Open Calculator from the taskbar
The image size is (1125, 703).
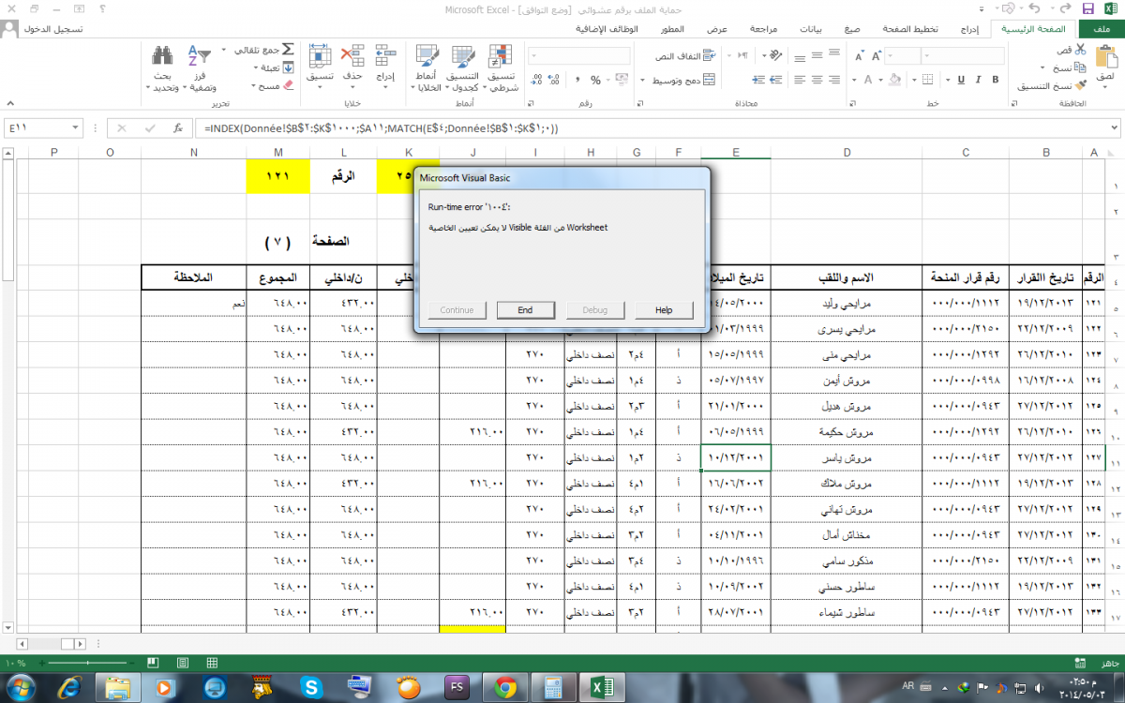(x=553, y=687)
